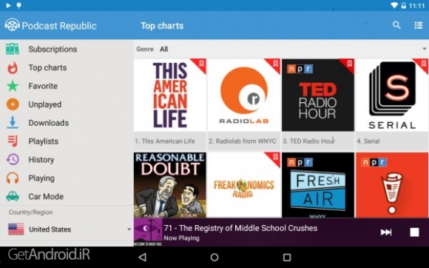Image resolution: width=429 pixels, height=268 pixels.
Task: Click the play notification icon in status bar
Action: pyautogui.click(x=8, y=5)
